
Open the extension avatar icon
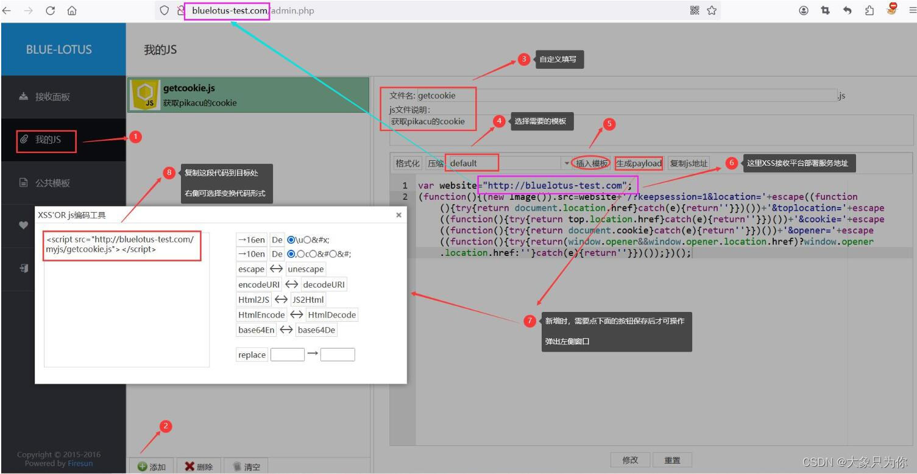(893, 9)
